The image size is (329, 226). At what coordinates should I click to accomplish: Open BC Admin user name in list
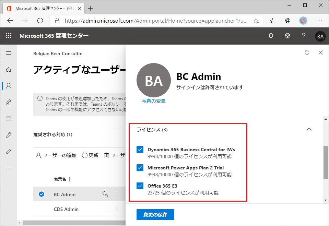pyautogui.click(x=64, y=194)
